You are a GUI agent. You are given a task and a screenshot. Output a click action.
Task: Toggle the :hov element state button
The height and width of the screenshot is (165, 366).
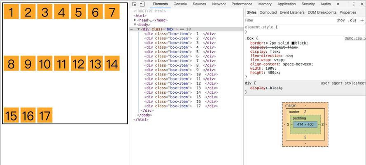click(x=340, y=20)
